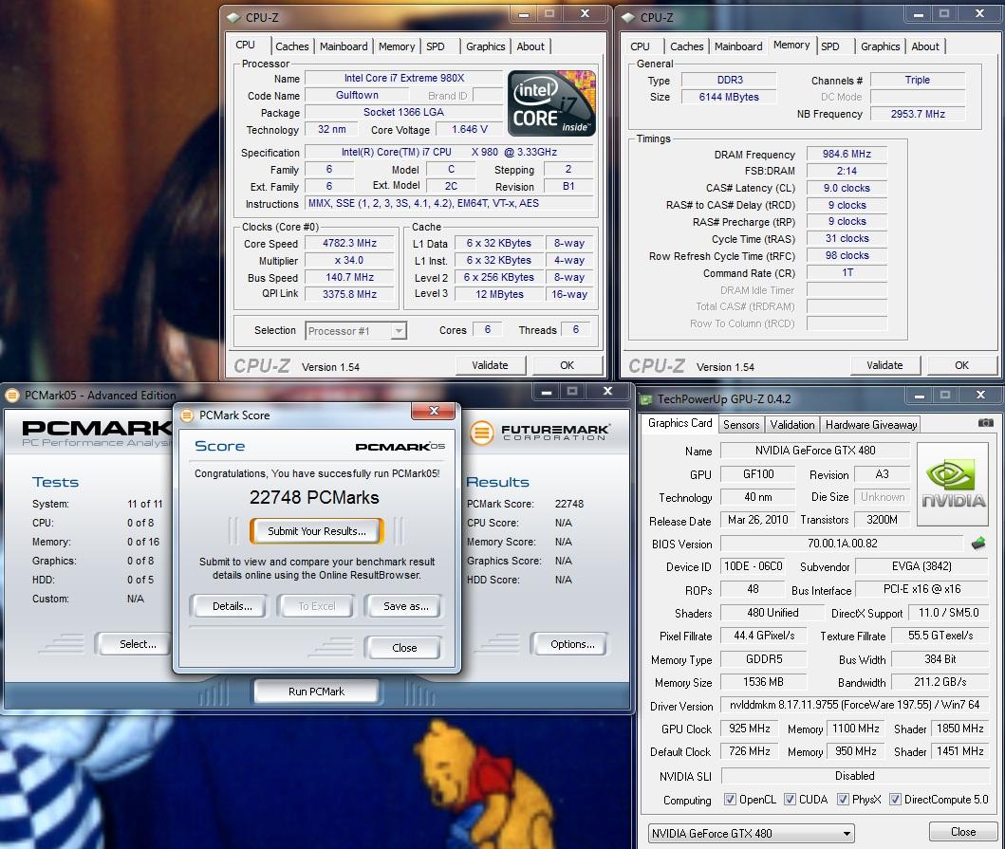Click Submit Your Results button
This screenshot has height=849, width=1005.
(317, 531)
